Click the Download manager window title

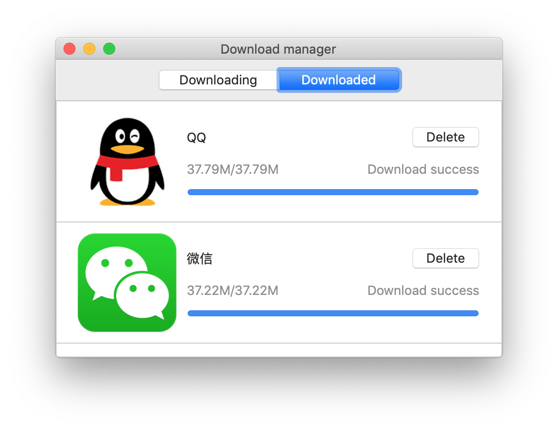point(279,49)
